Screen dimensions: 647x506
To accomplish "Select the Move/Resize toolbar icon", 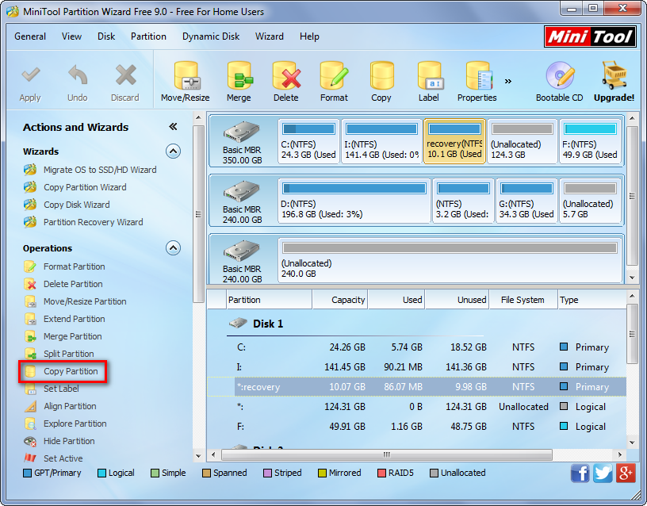I will (186, 76).
